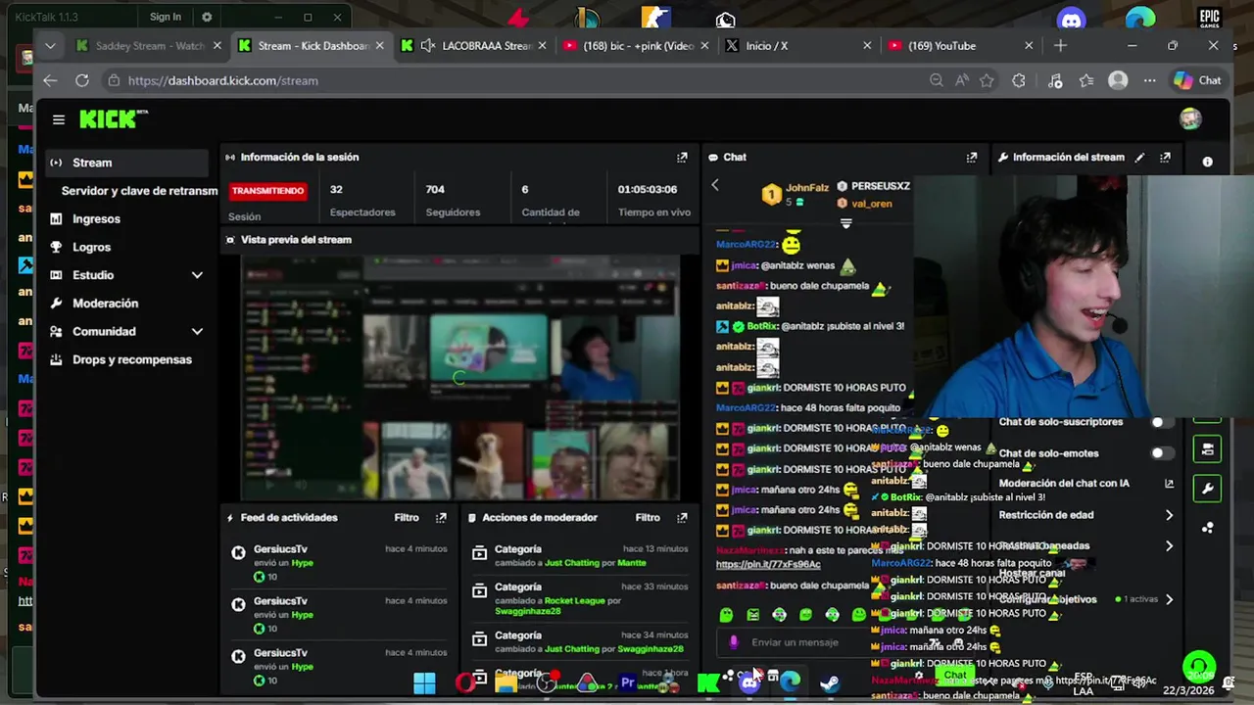The image size is (1254, 705).
Task: Edit stream info with the pencil icon
Action: click(x=1139, y=157)
